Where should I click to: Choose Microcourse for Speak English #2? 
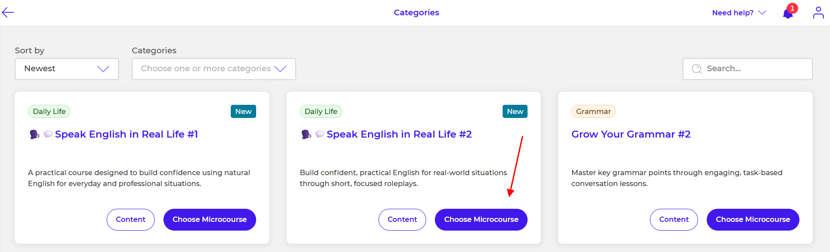tap(481, 219)
